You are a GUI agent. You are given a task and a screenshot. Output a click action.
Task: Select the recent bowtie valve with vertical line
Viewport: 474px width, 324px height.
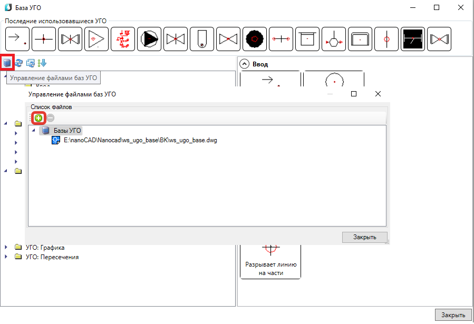[176, 39]
